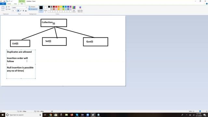208x117 pixels.
Task: Open Firefox from the taskbar
Action: [72, 115]
